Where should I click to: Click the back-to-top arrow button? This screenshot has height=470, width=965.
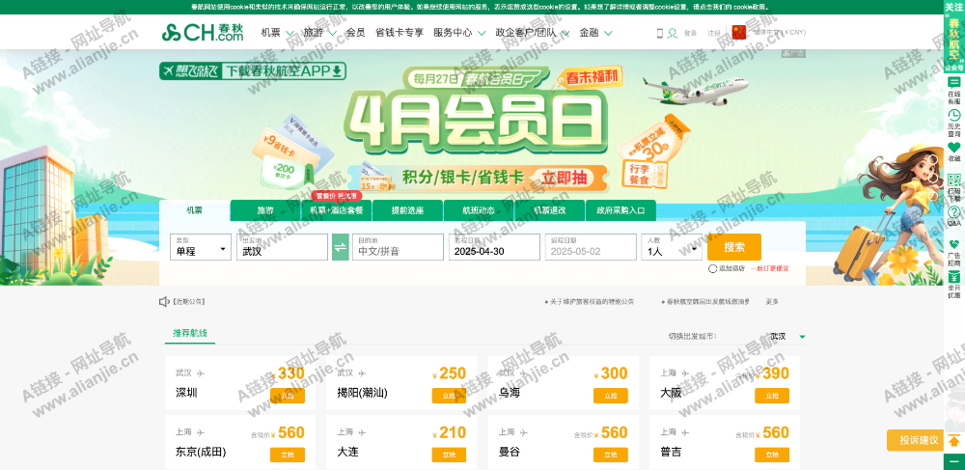point(954,440)
